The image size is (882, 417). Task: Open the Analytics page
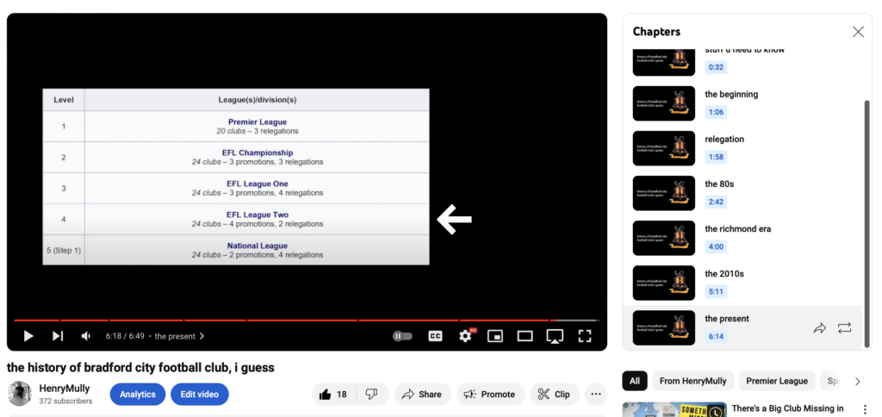(x=137, y=395)
